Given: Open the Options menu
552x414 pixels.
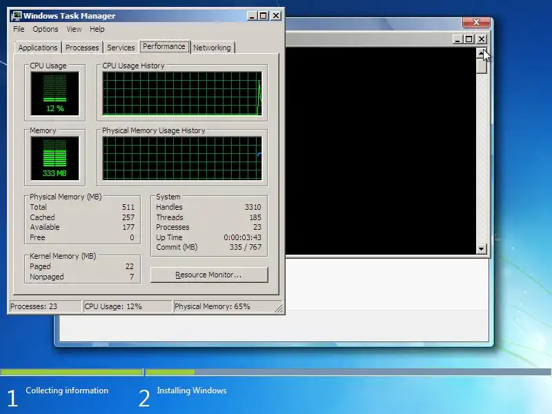Looking at the screenshot, I should tap(46, 29).
